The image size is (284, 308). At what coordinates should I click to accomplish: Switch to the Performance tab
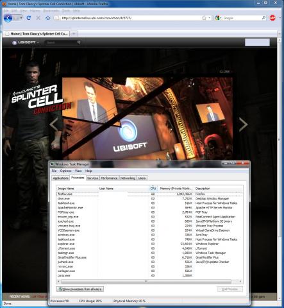coord(109,178)
